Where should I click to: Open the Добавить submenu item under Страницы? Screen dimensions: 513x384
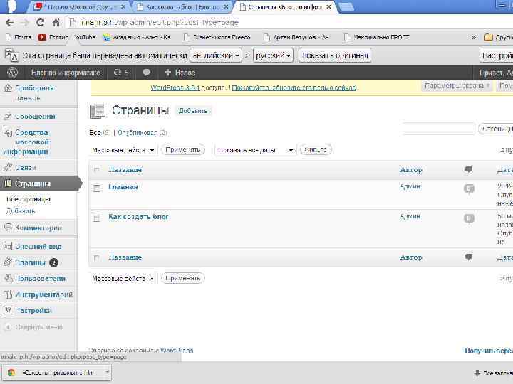point(21,211)
